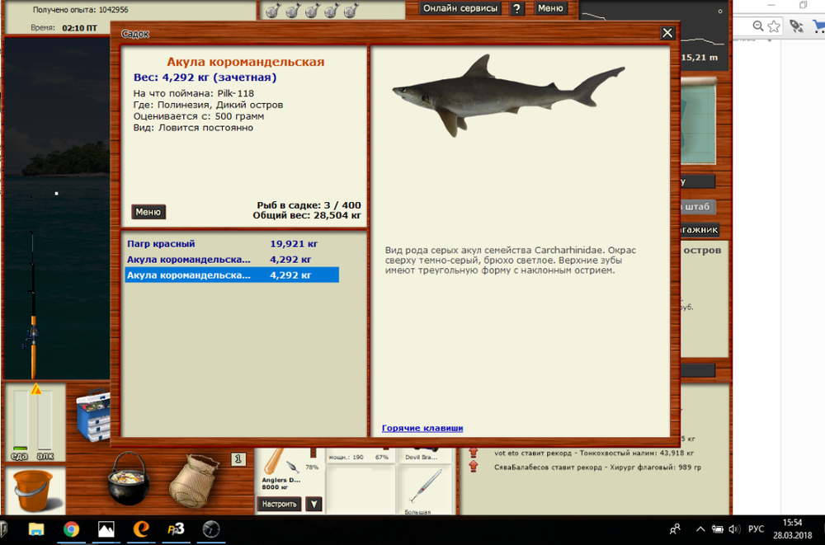Click the question mark help button

[517, 8]
